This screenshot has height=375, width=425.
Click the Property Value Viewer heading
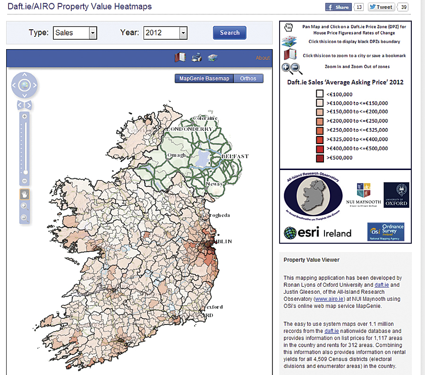click(312, 260)
